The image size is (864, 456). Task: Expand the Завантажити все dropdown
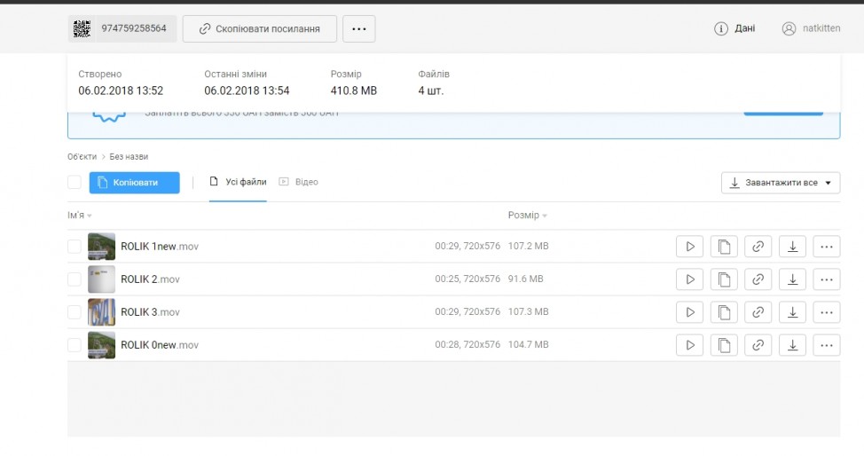(x=781, y=183)
